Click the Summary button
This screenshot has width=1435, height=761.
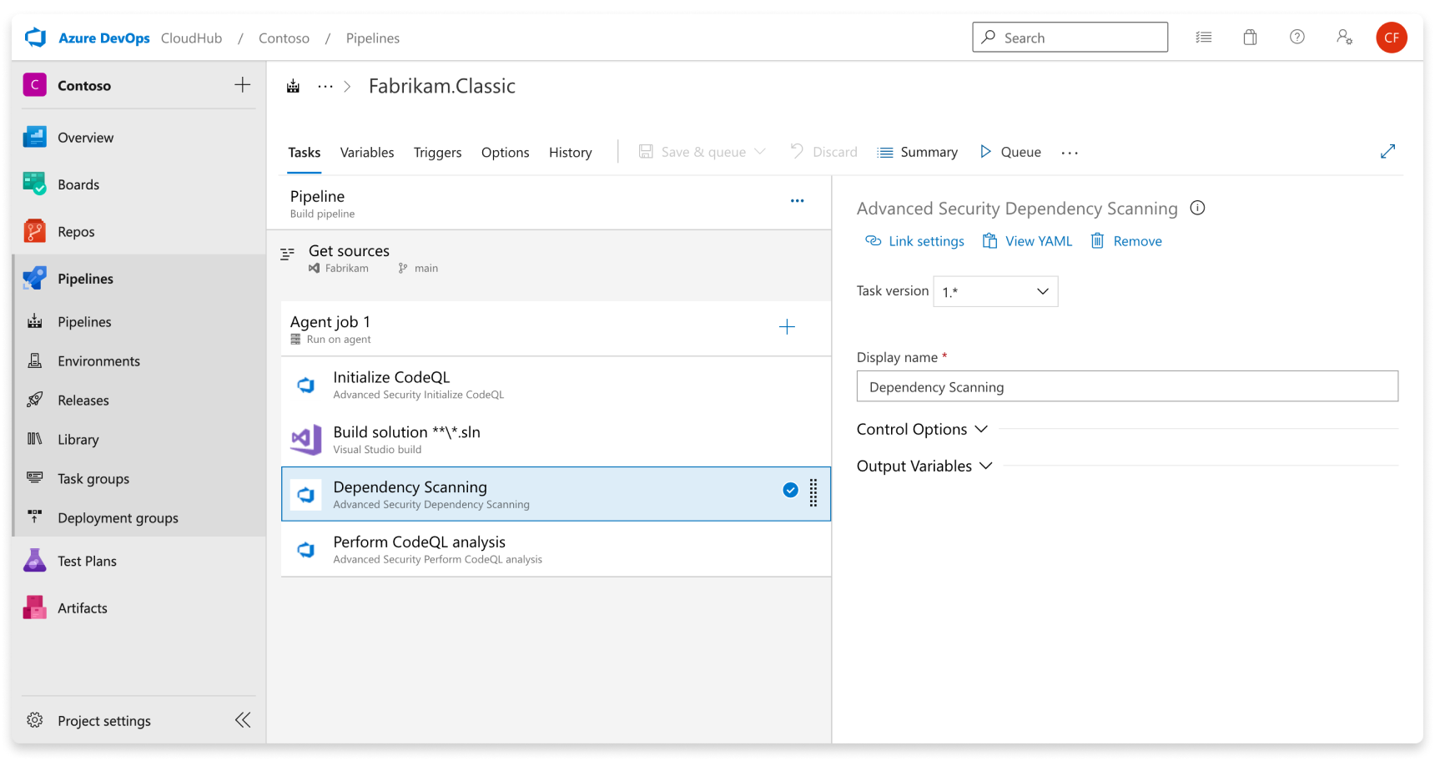point(918,152)
